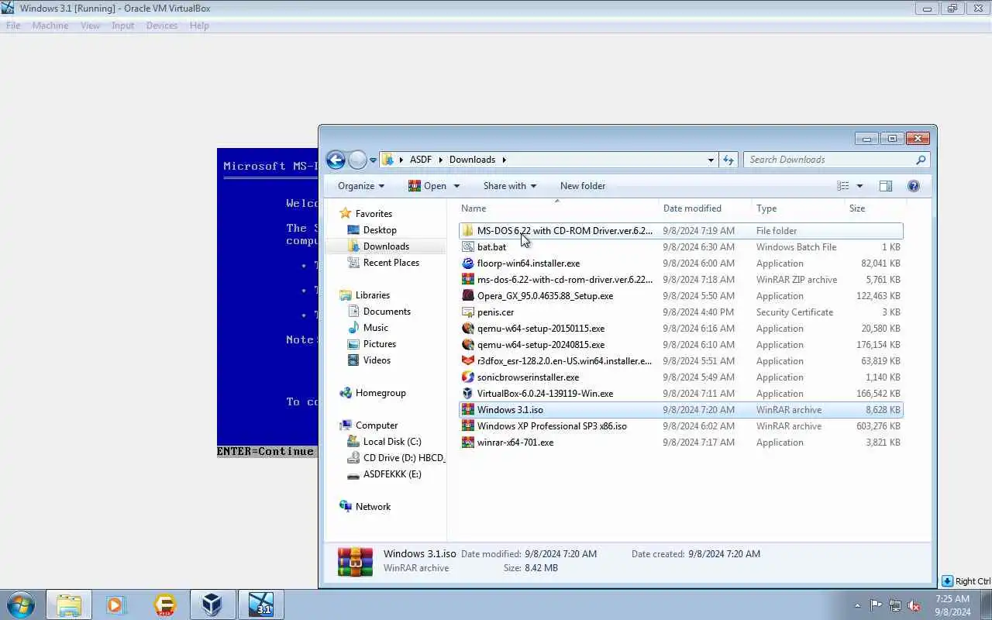
Task: Select qemu-w64-setup-20240815.exe icon
Action: pos(468,345)
